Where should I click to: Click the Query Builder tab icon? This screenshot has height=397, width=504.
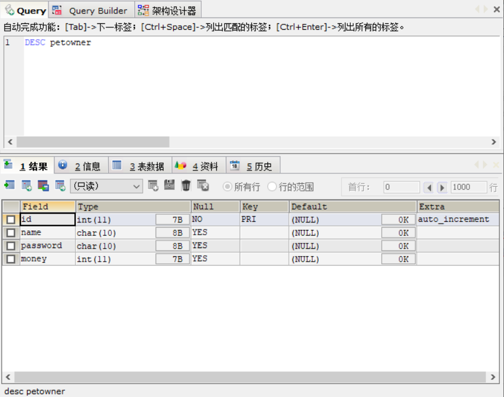click(57, 11)
